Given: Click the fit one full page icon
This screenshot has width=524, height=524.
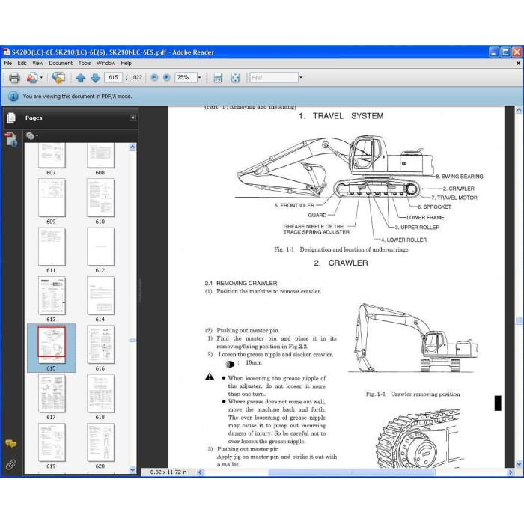Looking at the screenshot, I should (235, 78).
